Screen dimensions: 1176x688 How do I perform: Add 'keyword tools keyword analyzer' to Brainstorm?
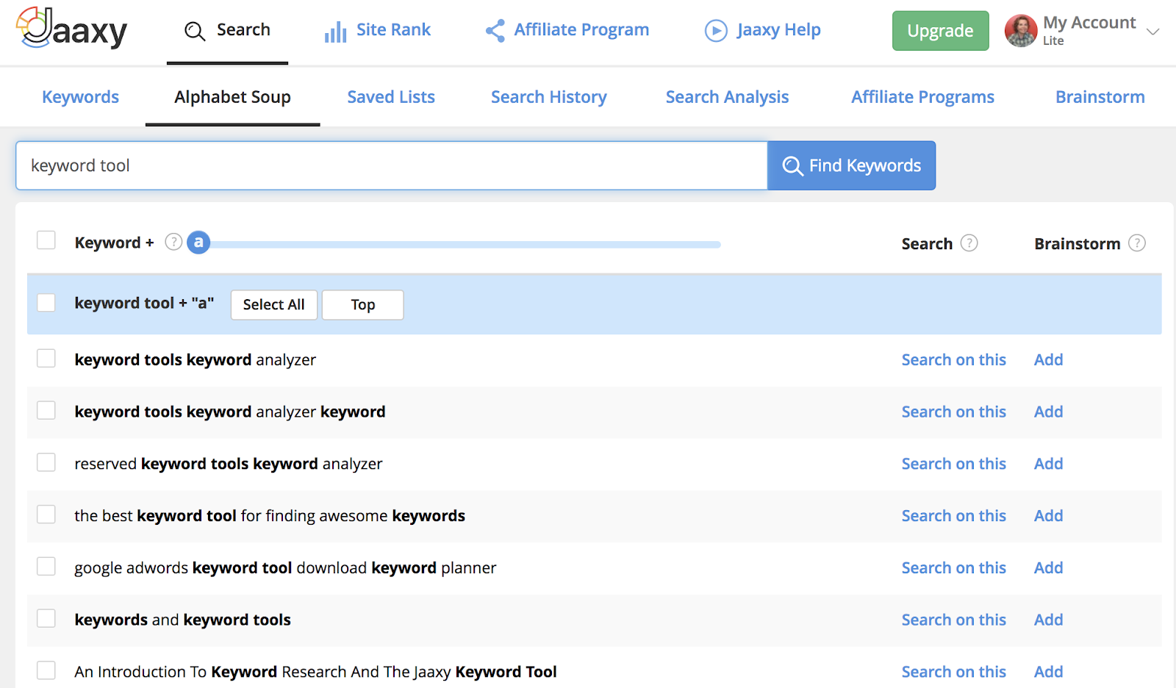[1048, 359]
